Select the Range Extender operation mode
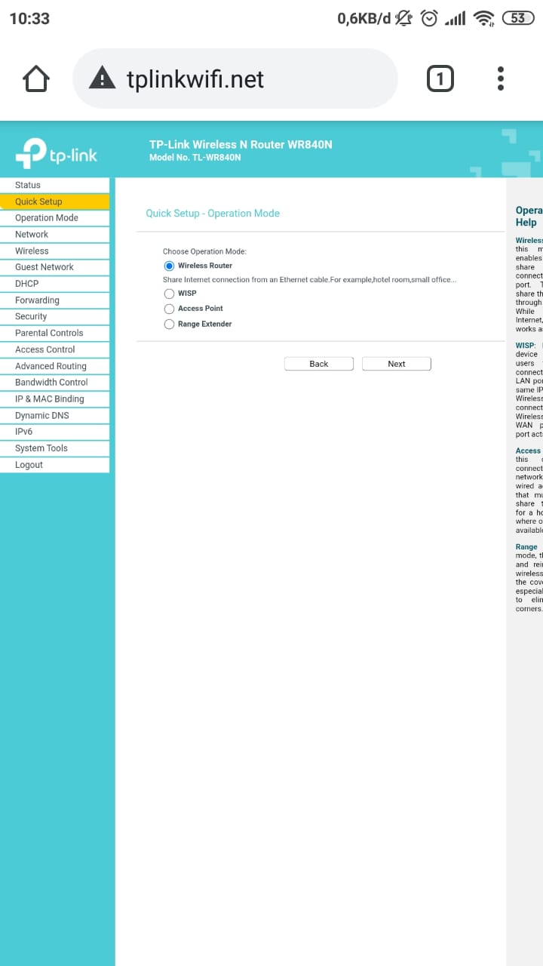Screen dimensions: 543x966 [169, 325]
